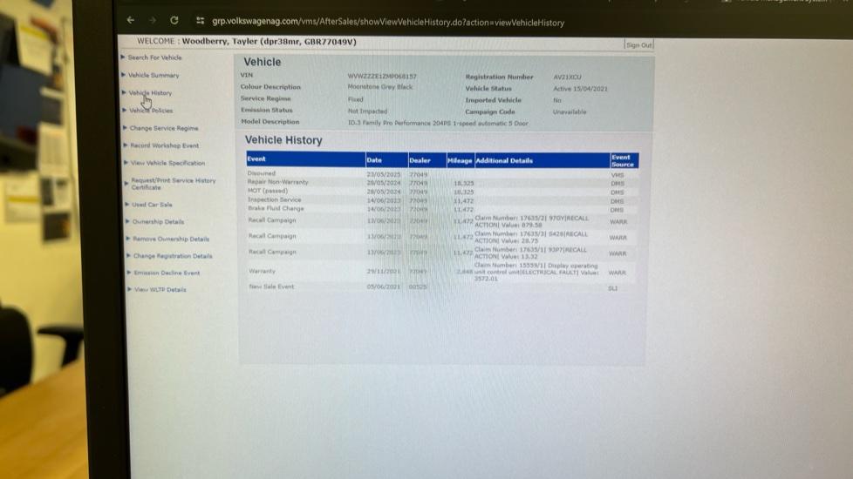Select the MOT (passed) event row
Viewport: 853px width, 479px height.
[442, 192]
